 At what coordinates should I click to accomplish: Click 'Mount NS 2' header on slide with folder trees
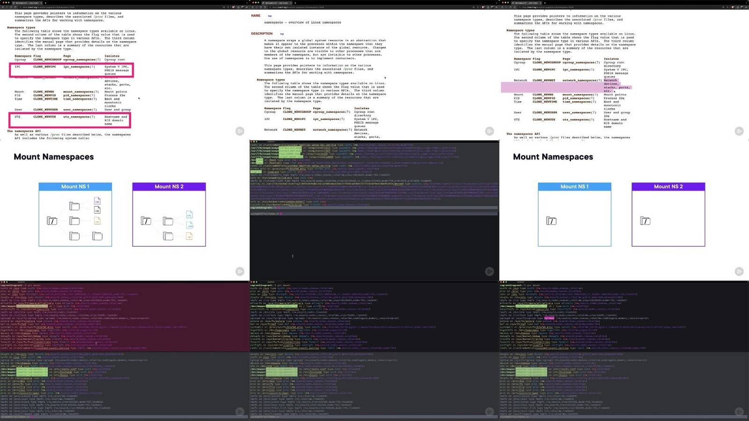point(169,186)
